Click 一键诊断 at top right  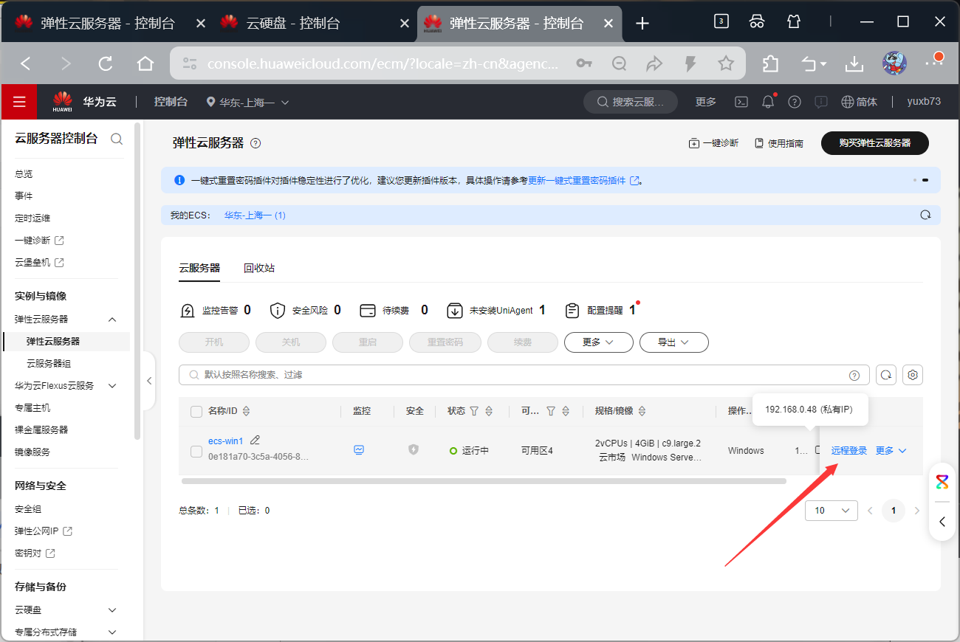[x=713, y=143]
